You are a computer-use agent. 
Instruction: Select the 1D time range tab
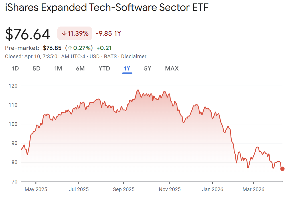click(x=15, y=68)
